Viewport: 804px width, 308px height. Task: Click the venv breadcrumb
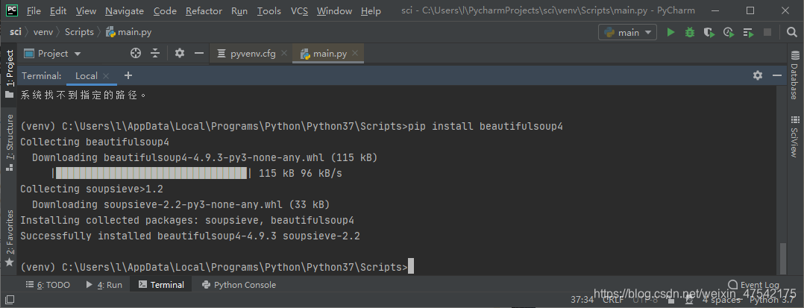click(x=43, y=32)
